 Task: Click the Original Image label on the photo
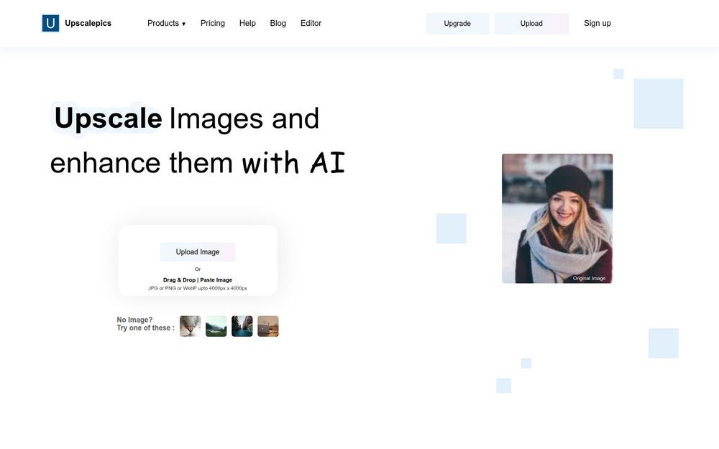click(x=590, y=277)
